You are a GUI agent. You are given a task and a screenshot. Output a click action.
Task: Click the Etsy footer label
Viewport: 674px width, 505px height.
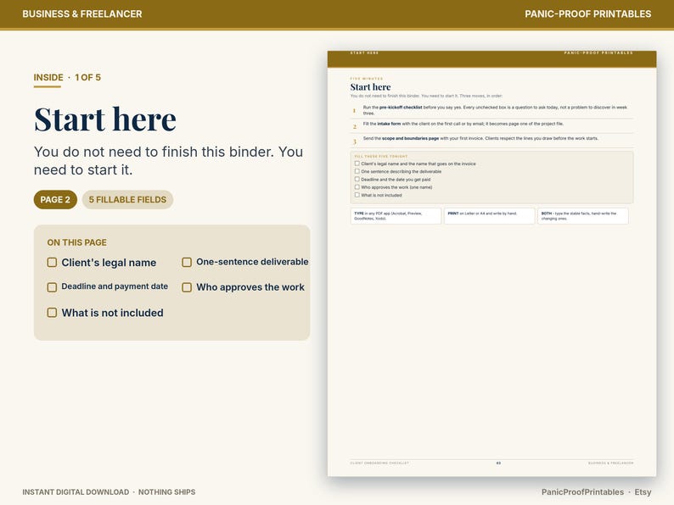(643, 492)
